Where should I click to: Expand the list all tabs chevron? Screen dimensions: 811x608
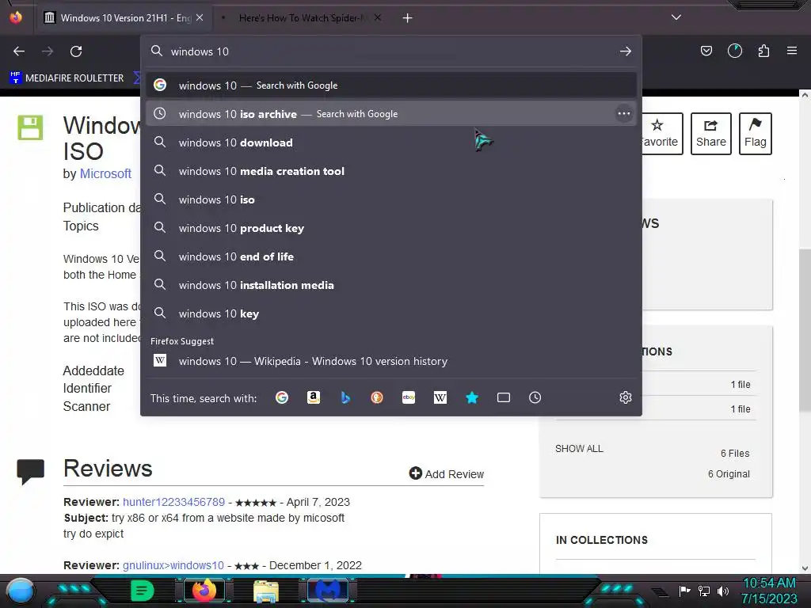coord(676,17)
